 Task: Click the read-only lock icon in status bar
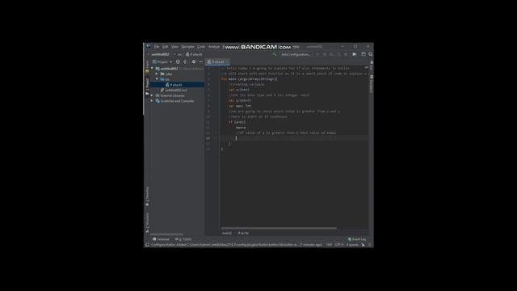click(x=363, y=245)
